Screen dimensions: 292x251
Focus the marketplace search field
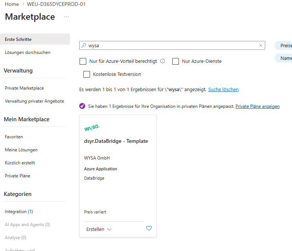point(172,45)
